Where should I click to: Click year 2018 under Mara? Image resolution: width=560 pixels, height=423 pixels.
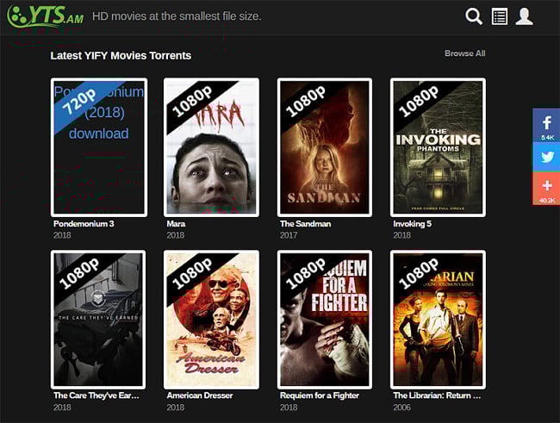point(176,235)
